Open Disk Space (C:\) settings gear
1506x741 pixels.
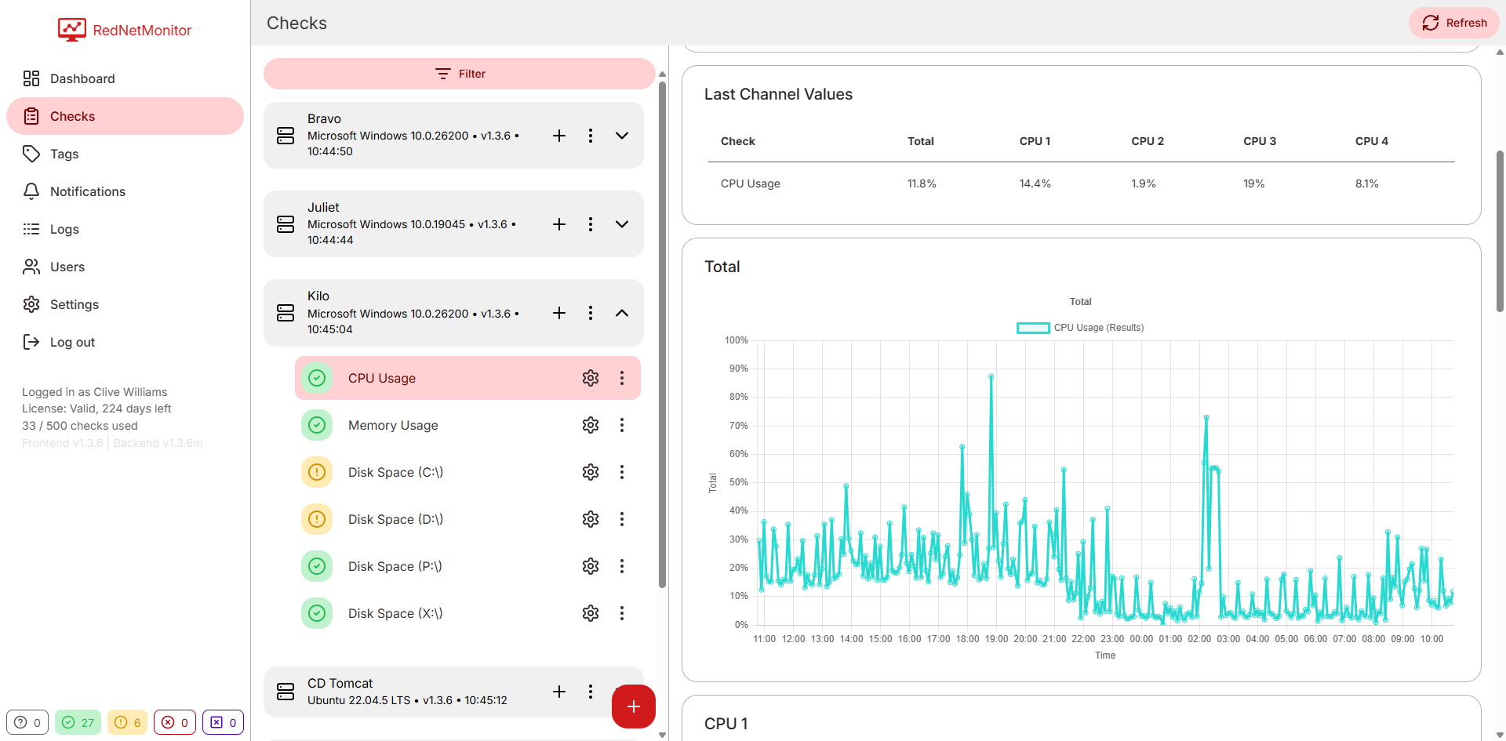tap(591, 472)
